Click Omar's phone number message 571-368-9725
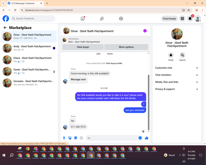Screen dimensions: 206x165 (78, 127)
